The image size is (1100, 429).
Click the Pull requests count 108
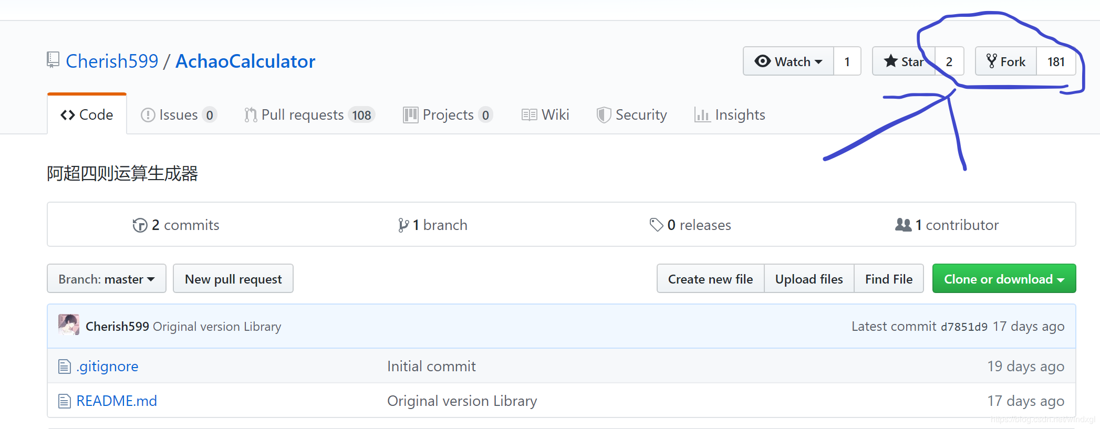click(361, 115)
